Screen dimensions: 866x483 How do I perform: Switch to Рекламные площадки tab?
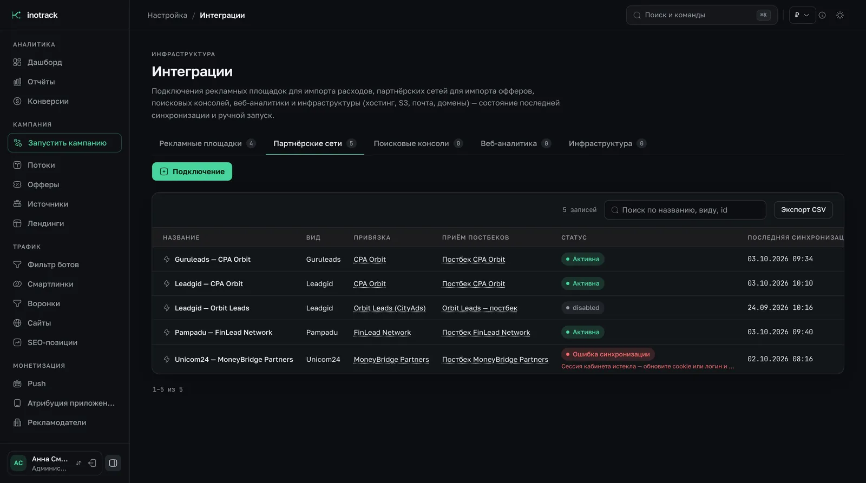coord(207,143)
